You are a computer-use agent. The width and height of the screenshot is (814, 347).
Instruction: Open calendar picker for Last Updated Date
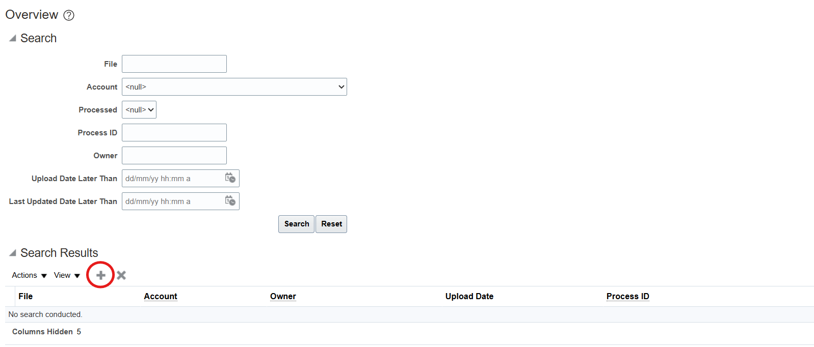[230, 201]
